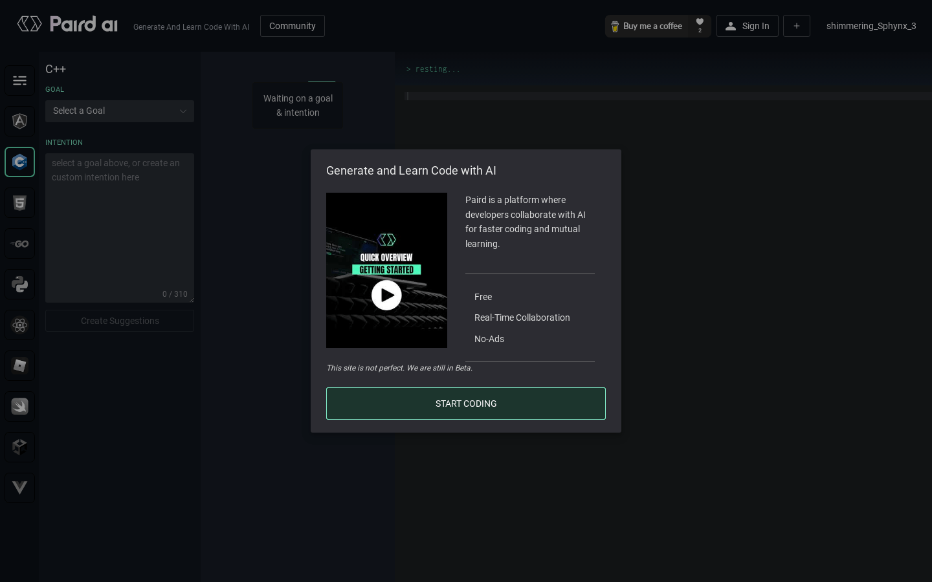Click the V language icon at sidebar bottom
The height and width of the screenshot is (582, 932).
pyautogui.click(x=19, y=488)
